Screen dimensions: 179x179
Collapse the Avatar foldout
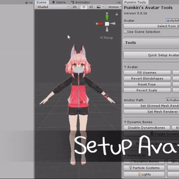point(125,67)
